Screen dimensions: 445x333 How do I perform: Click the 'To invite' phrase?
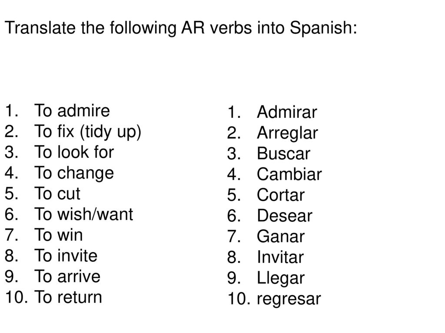(66, 256)
